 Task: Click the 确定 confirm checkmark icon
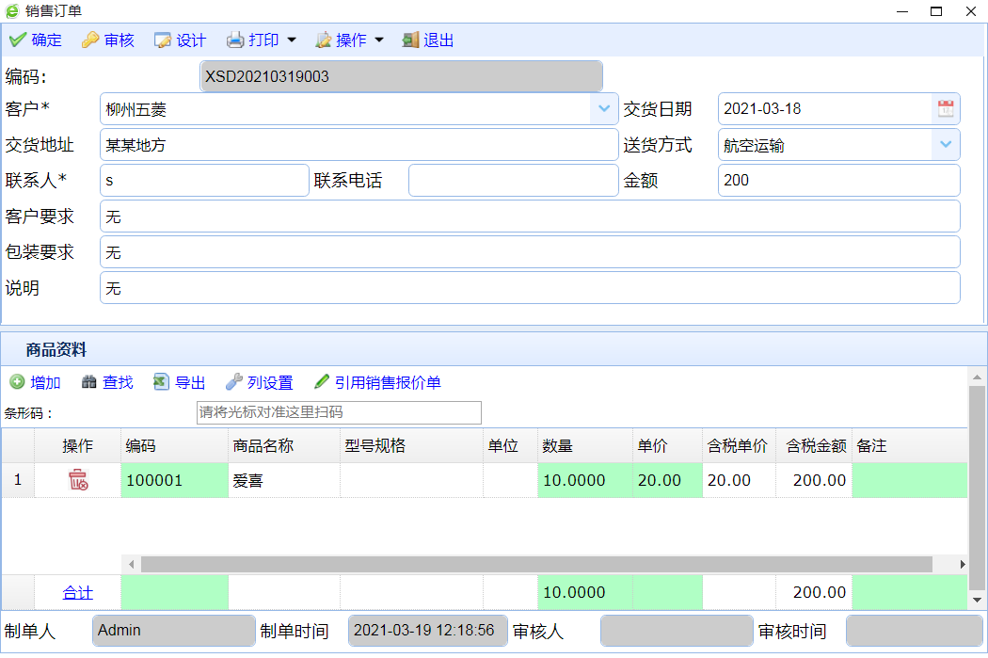click(x=17, y=40)
